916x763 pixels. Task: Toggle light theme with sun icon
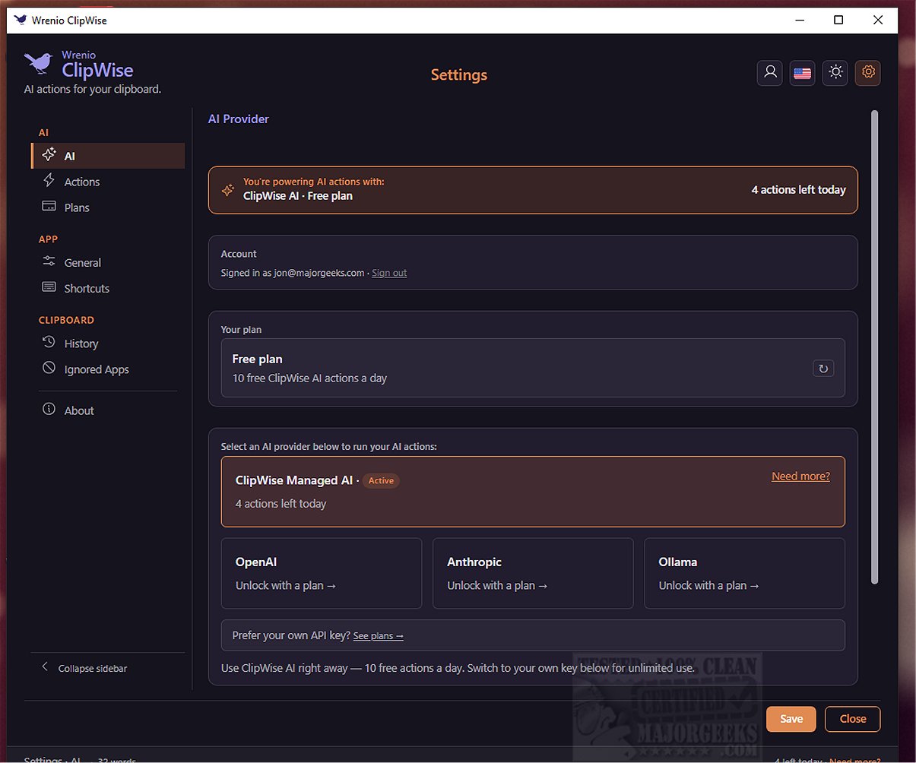pyautogui.click(x=835, y=73)
